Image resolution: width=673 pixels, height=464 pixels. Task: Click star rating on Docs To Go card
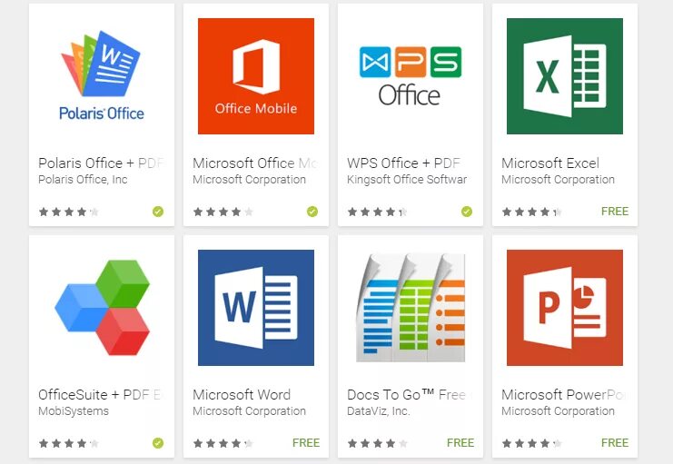pyautogui.click(x=377, y=443)
